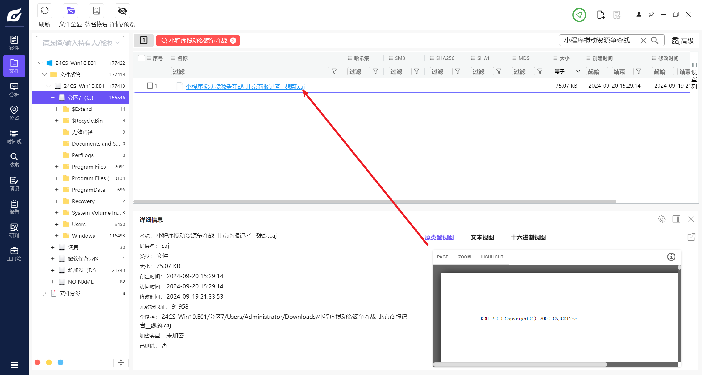Check the row 1 file checkbox
This screenshot has width=702, height=375.
pyautogui.click(x=150, y=86)
